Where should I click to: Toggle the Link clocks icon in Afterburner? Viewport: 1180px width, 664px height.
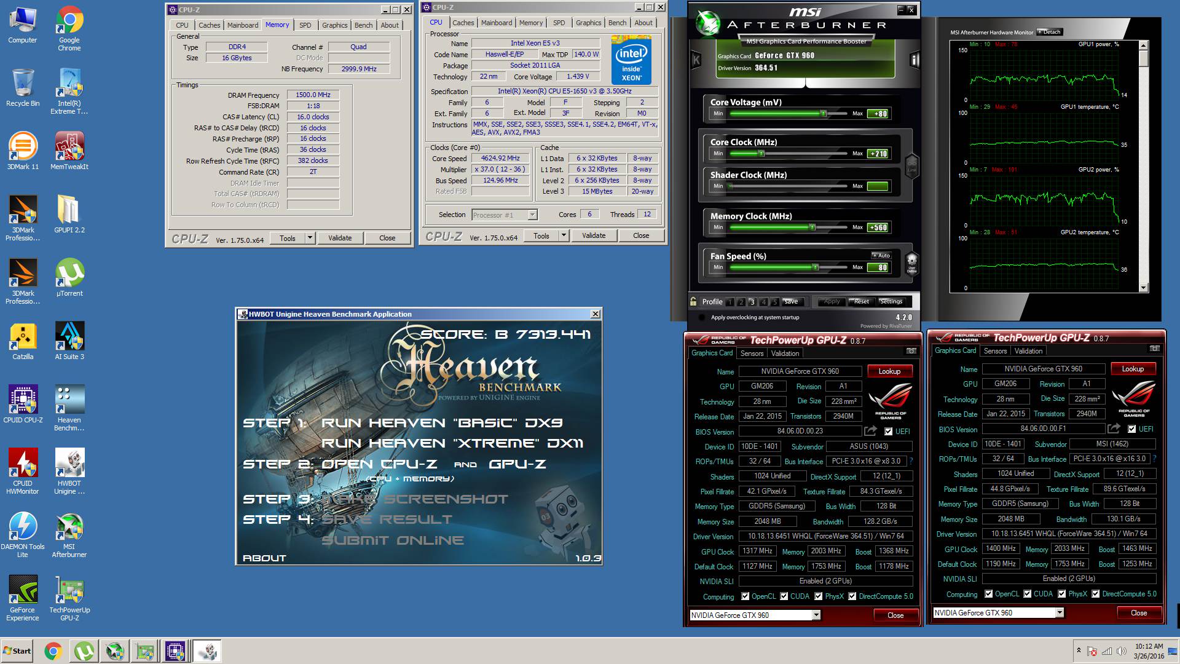tap(912, 166)
